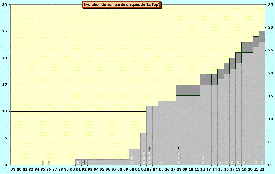Click the year 78 label on the x-axis
Image resolution: width=275 pixels, height=174 pixels.
[x=13, y=170]
